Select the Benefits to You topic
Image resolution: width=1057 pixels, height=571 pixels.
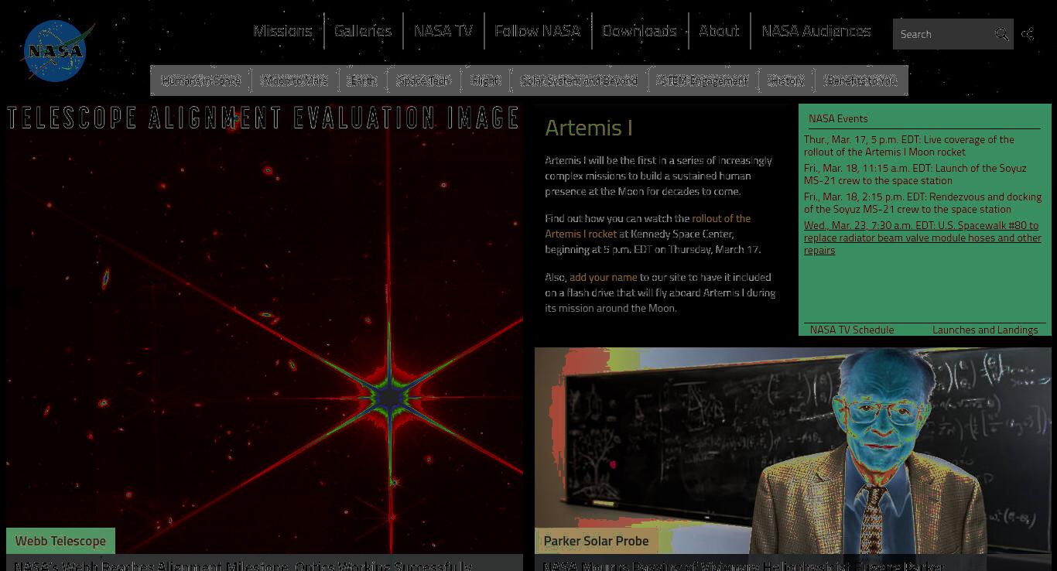pyautogui.click(x=861, y=80)
